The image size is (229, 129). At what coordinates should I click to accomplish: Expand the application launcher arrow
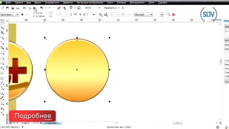click(75, 8)
